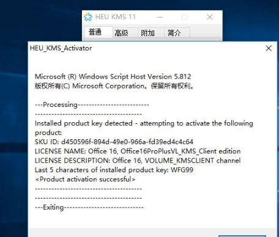Switch to the 普通 tab
This screenshot has height=237, width=279.
(95, 32)
